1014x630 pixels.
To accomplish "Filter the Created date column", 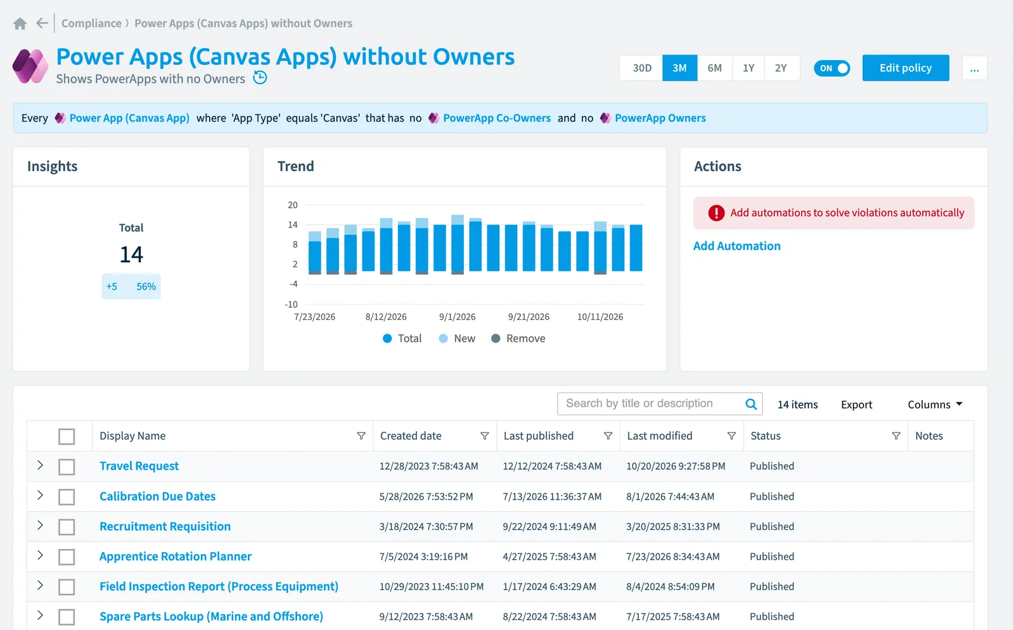I will click(485, 436).
